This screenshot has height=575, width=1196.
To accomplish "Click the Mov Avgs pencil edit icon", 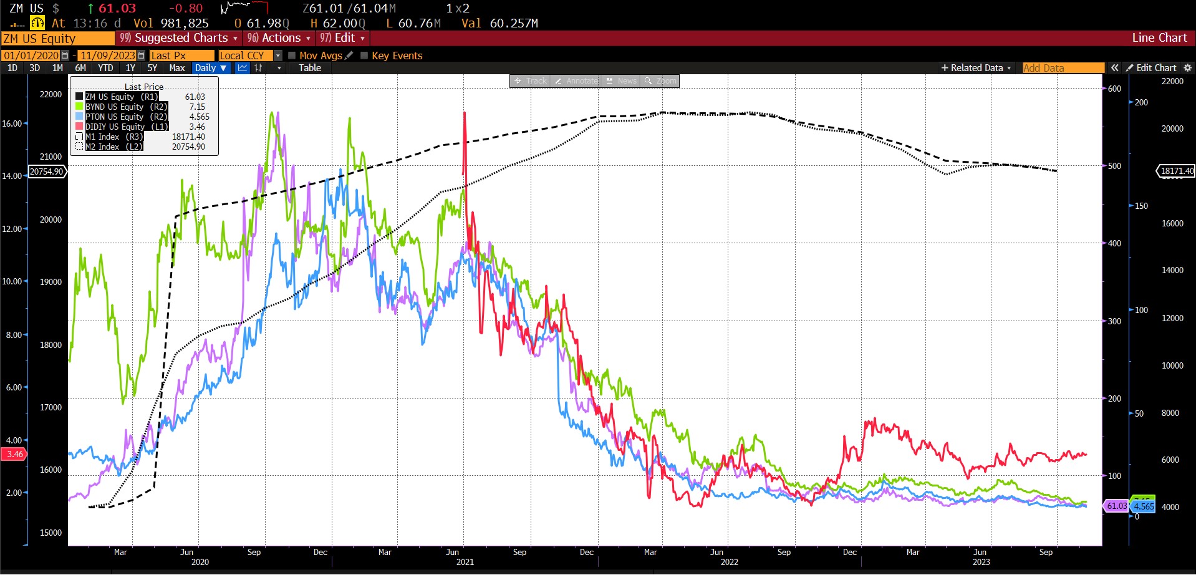I will click(x=349, y=56).
